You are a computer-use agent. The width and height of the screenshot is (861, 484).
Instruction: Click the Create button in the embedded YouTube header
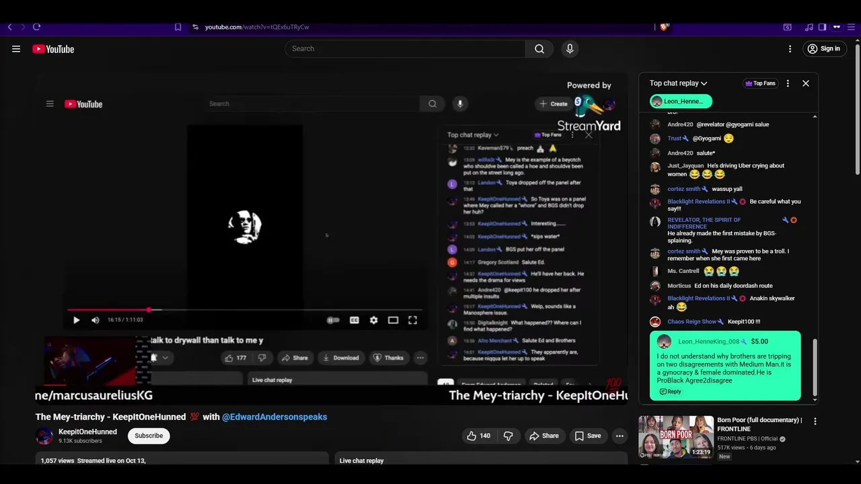(x=554, y=104)
